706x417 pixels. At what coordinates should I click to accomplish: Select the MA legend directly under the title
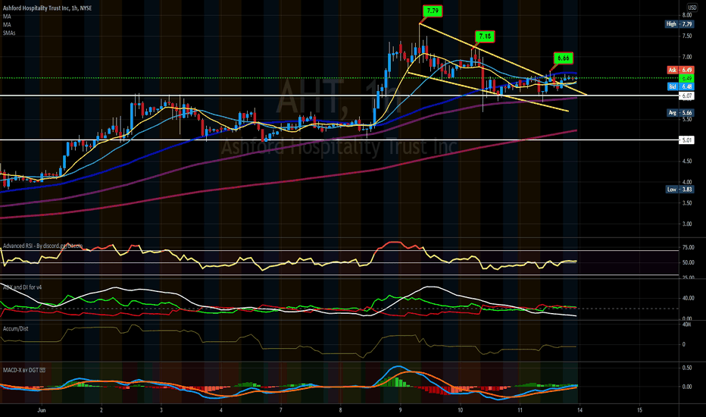pos(7,16)
